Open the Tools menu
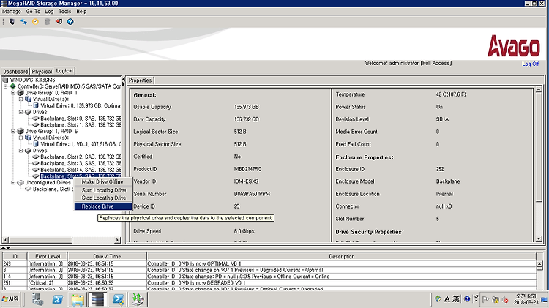Image resolution: width=549 pixels, height=308 pixels. pos(64,11)
